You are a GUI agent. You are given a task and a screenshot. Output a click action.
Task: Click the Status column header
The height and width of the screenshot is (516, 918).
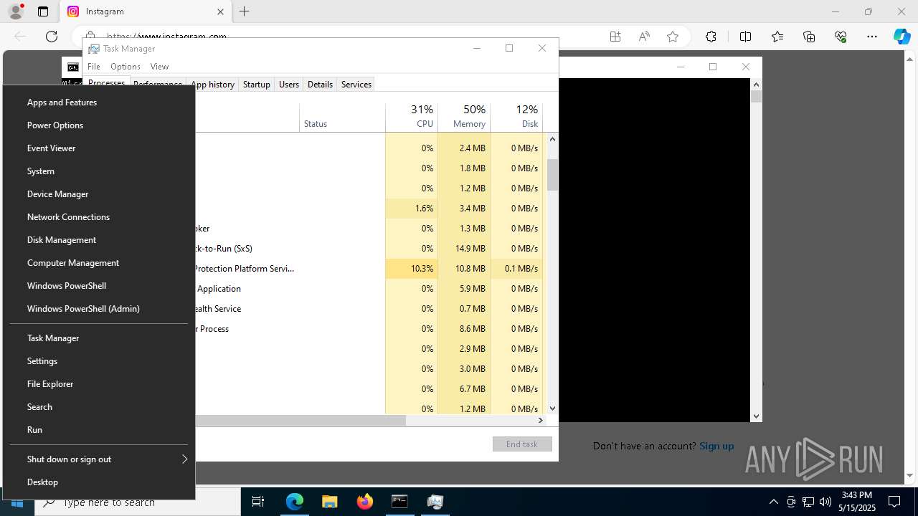tap(342, 118)
